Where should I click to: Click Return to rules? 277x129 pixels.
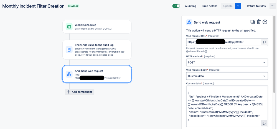tap(256, 6)
